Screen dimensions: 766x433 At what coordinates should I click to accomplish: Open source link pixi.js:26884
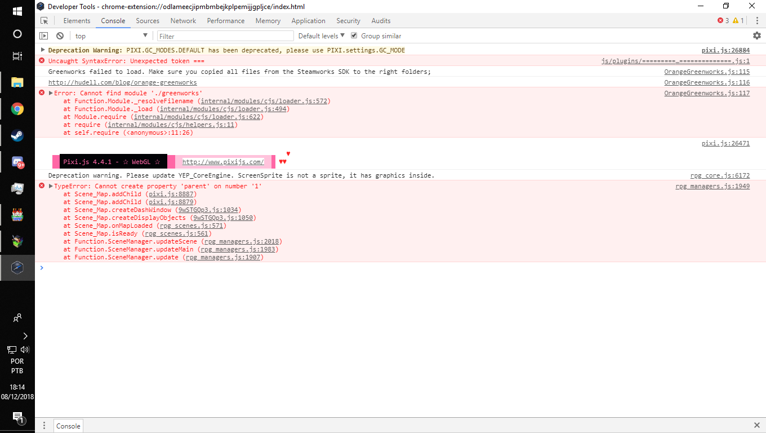click(x=725, y=50)
